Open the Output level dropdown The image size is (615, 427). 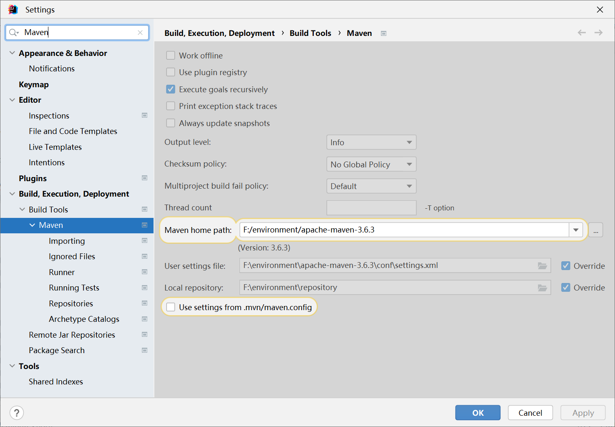coord(371,142)
